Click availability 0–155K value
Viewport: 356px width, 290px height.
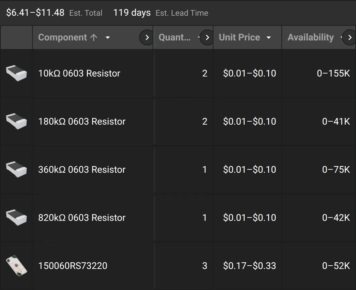pos(333,74)
